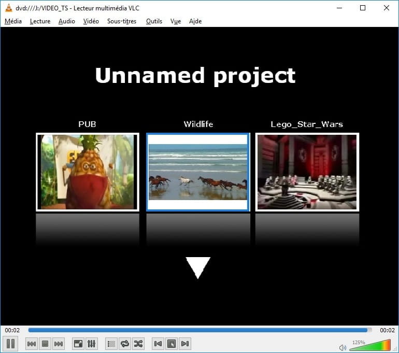
Task: Toggle random shuffle playback
Action: point(138,344)
